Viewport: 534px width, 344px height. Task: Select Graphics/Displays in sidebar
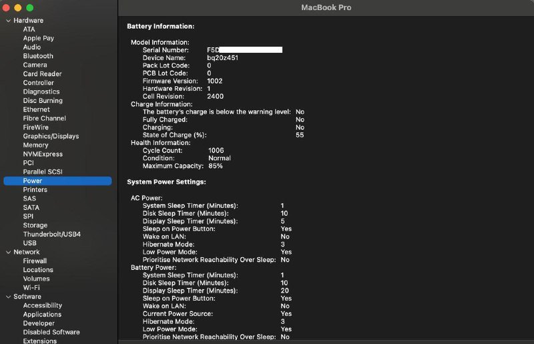[x=51, y=136]
